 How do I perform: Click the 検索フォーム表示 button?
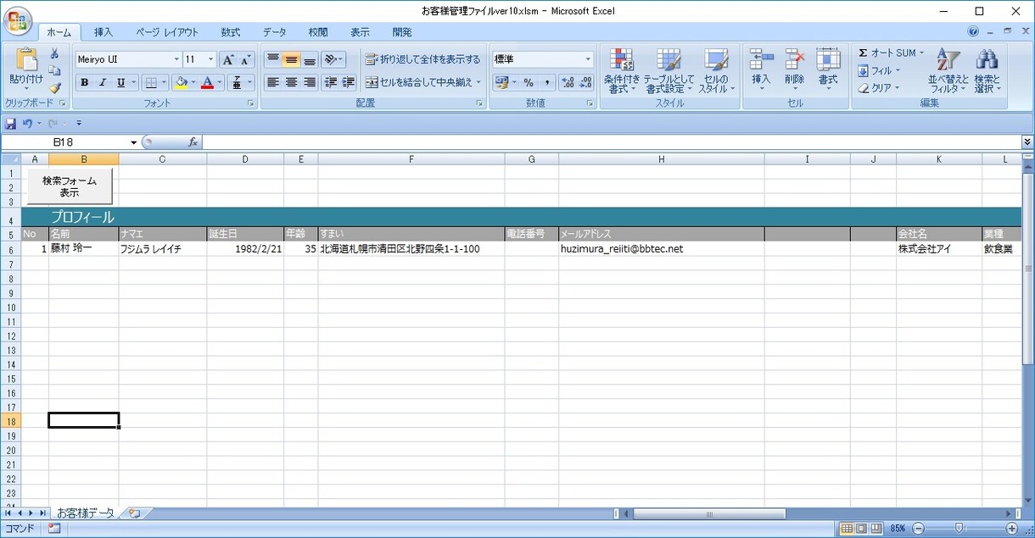point(70,186)
